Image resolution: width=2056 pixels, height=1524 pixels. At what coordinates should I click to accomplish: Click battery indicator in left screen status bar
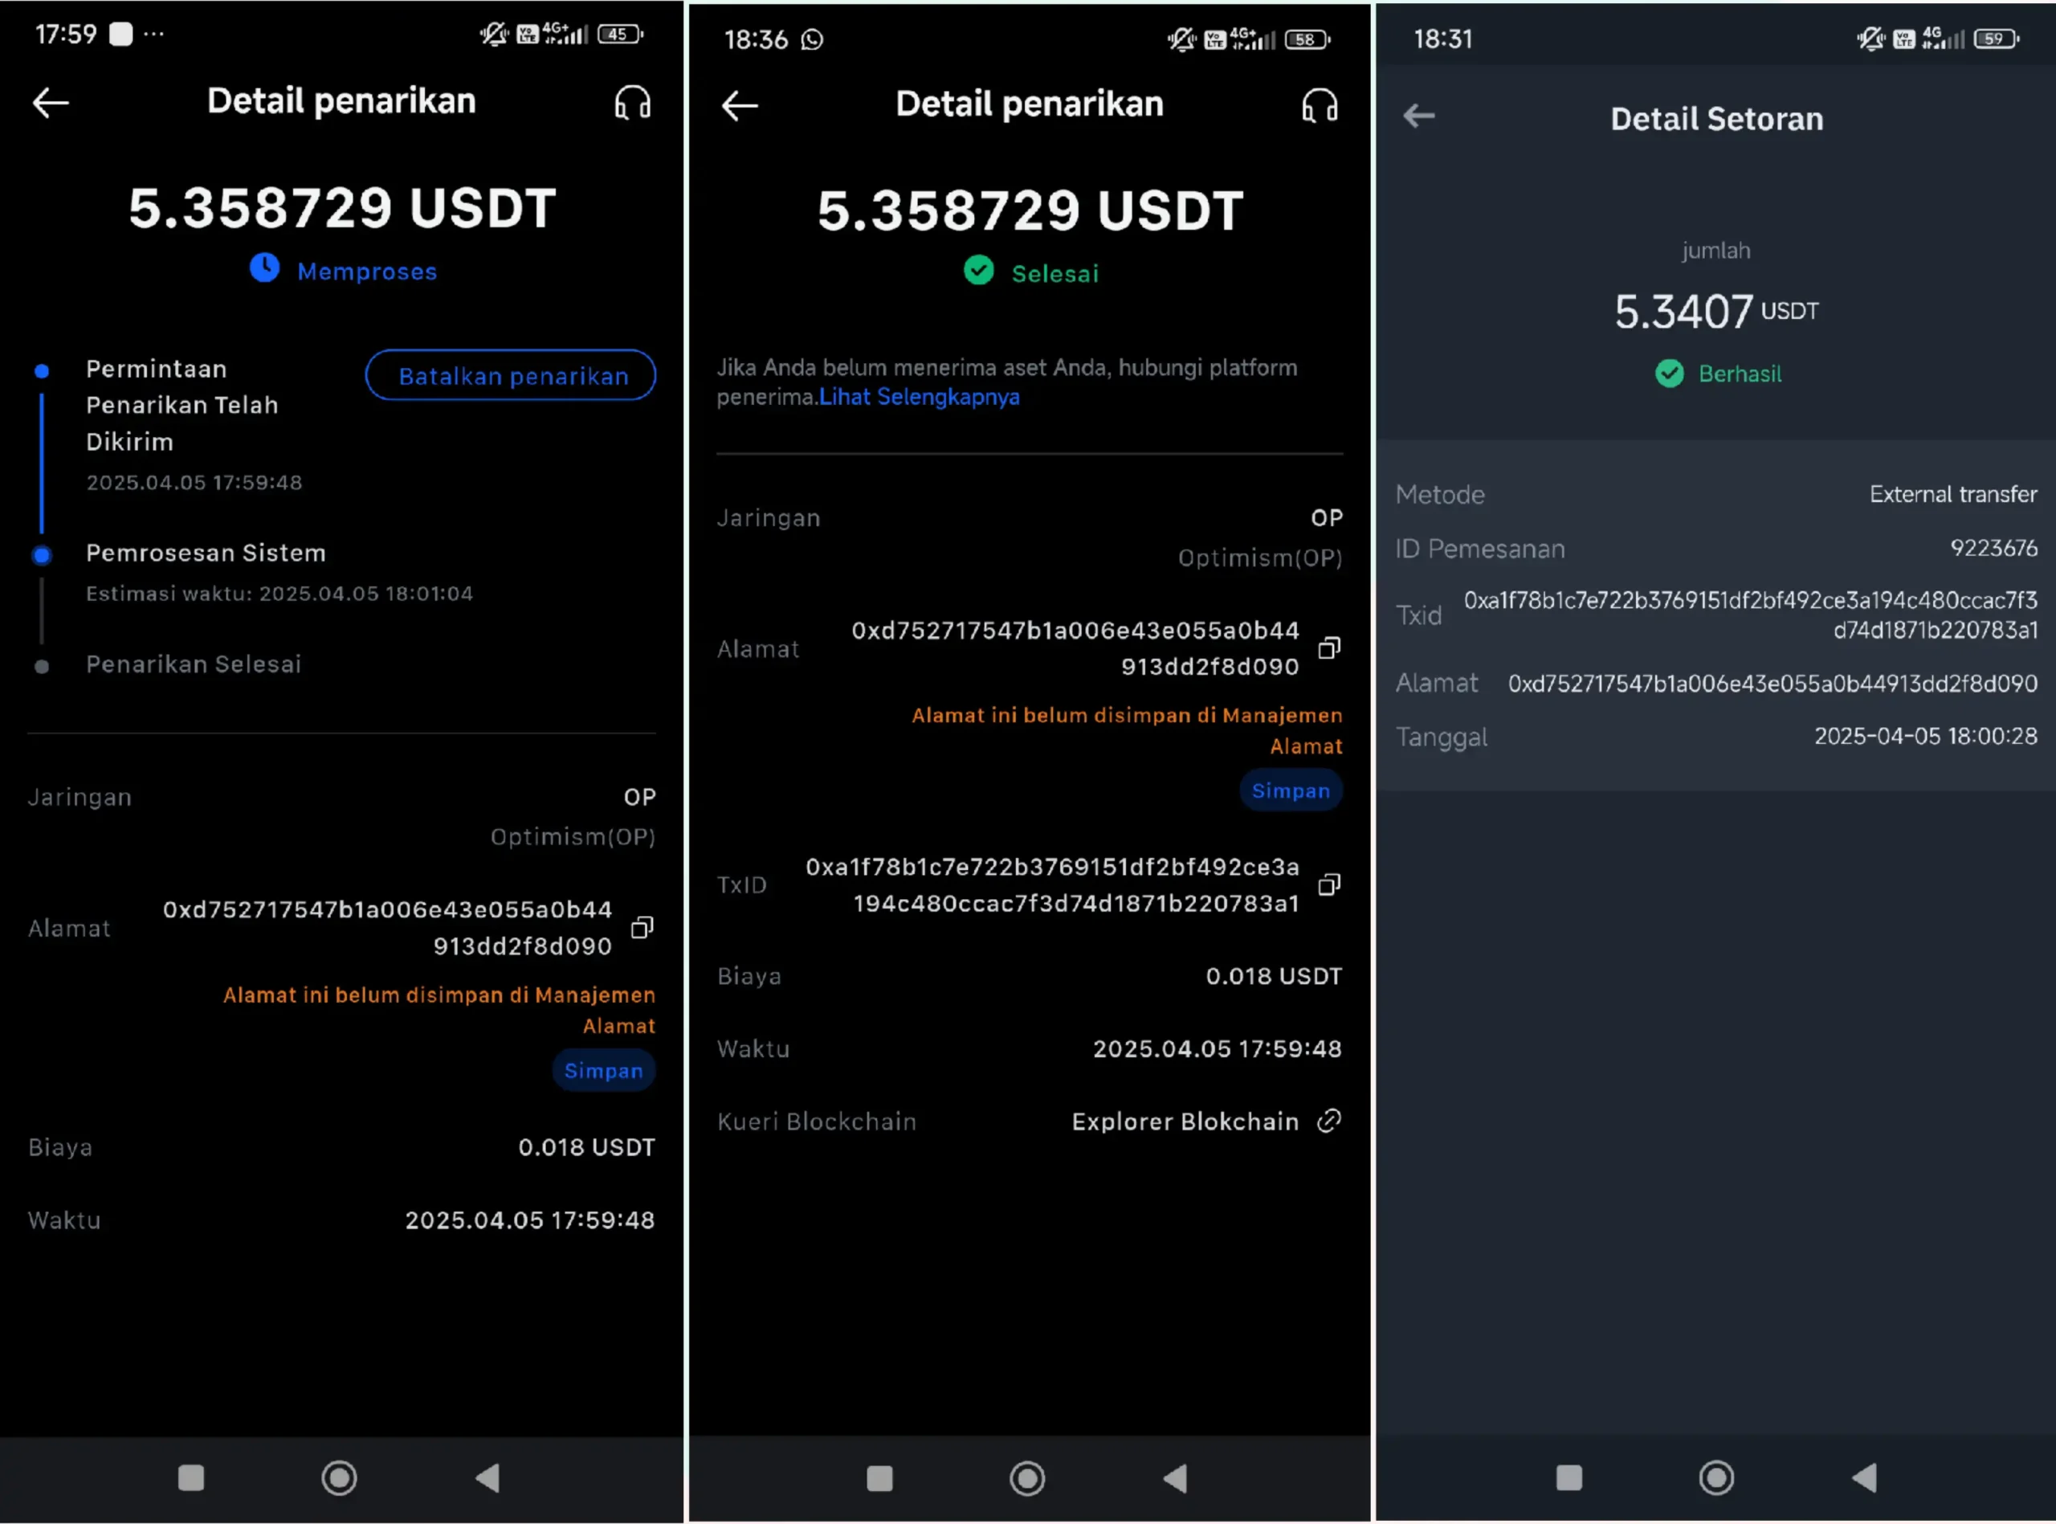click(619, 35)
